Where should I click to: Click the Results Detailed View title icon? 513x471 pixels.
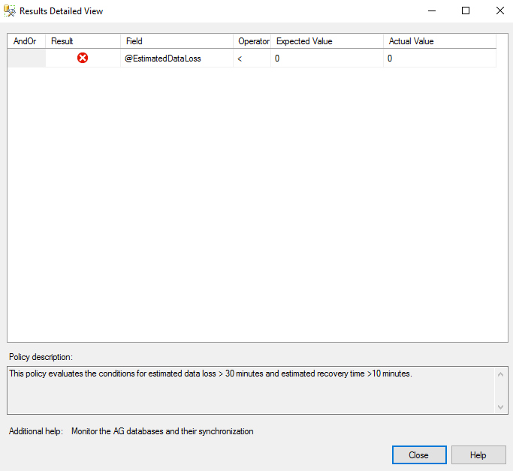[10, 10]
